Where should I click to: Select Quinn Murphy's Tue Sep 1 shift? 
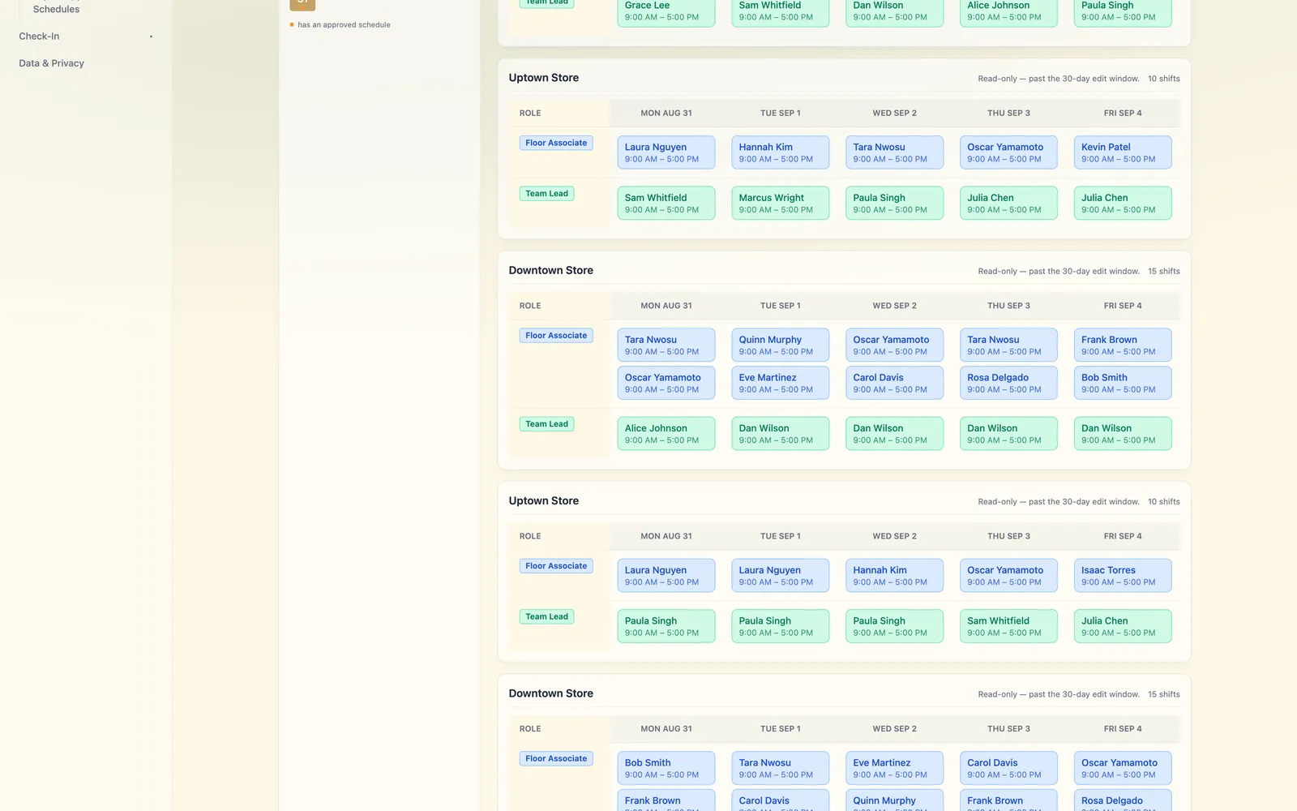click(780, 345)
